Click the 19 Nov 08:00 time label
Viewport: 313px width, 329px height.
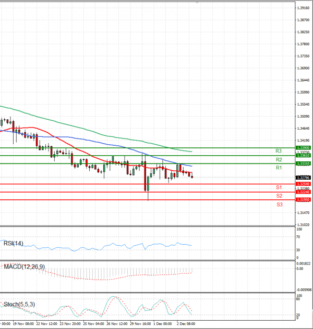click(x=23, y=324)
